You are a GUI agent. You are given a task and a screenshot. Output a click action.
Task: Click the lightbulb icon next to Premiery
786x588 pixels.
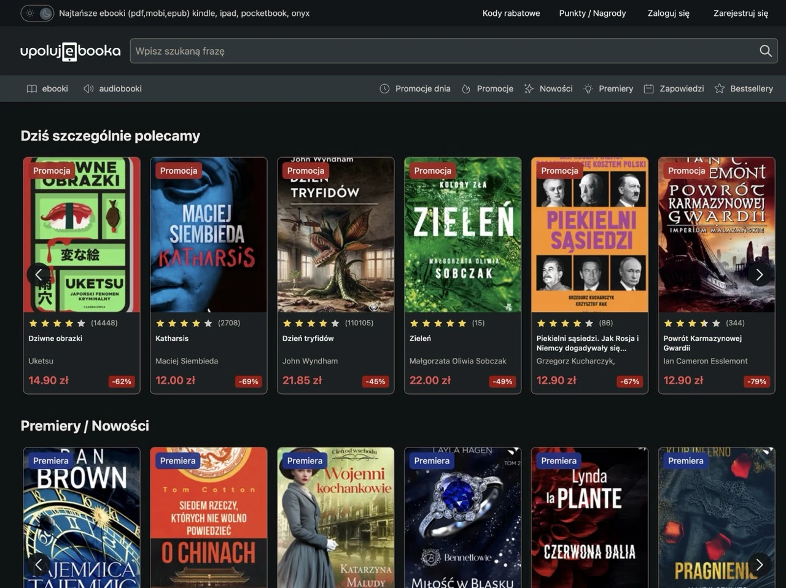pos(588,88)
